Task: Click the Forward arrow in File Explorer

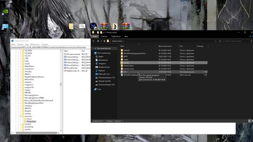Action: pos(98,41)
